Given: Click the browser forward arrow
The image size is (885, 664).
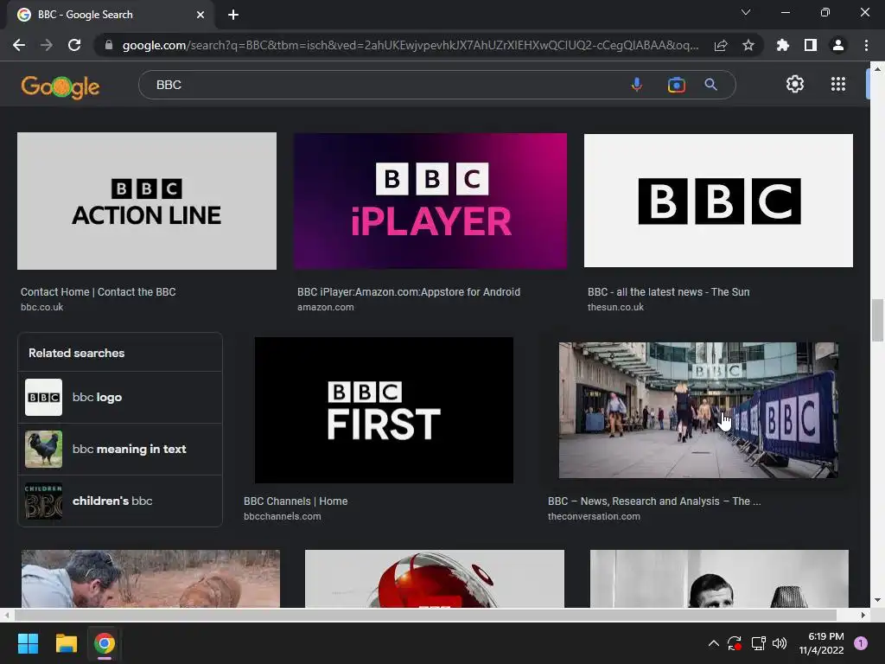Looking at the screenshot, I should [x=47, y=45].
